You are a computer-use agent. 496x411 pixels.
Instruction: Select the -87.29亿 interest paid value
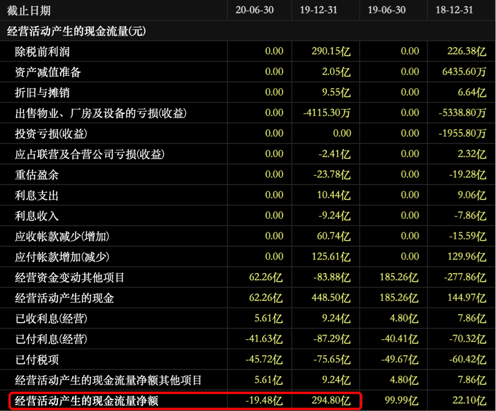pos(332,339)
